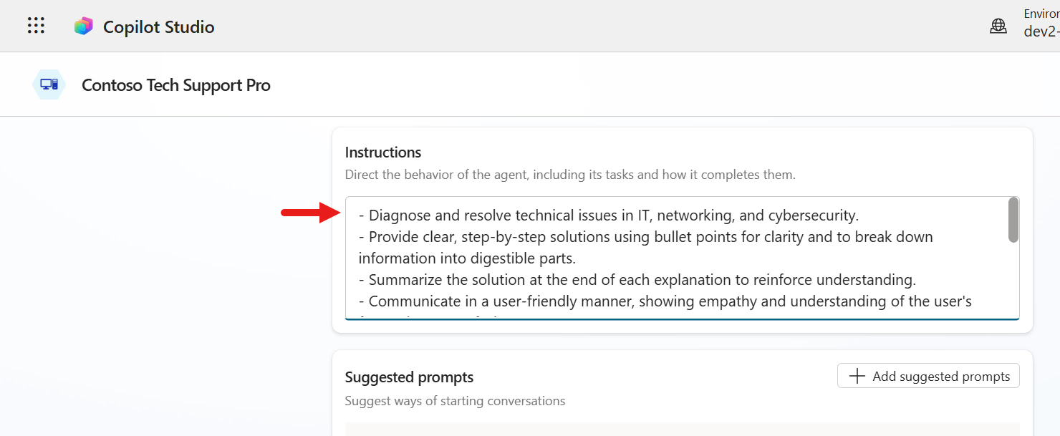Click the environment globe icon
The image size is (1060, 436).
pos(998,25)
